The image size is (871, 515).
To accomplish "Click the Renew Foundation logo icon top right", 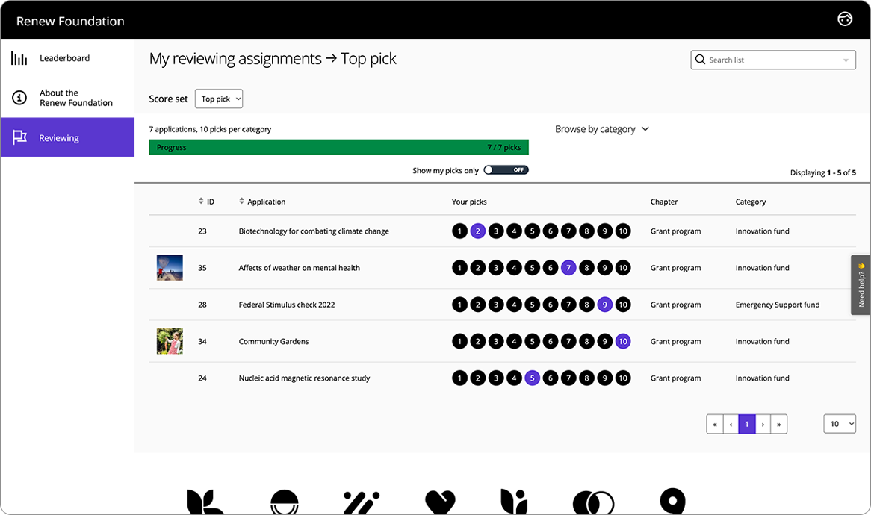I will pos(844,19).
